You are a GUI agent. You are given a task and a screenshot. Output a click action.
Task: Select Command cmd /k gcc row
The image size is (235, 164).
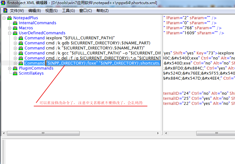click(x=93, y=53)
